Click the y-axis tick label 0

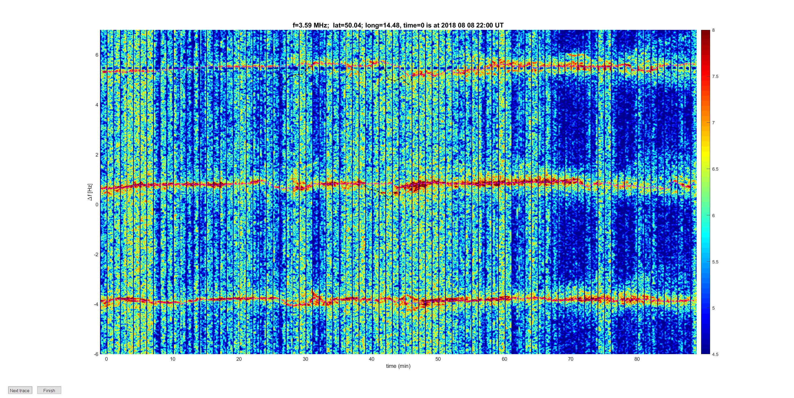[x=97, y=204]
